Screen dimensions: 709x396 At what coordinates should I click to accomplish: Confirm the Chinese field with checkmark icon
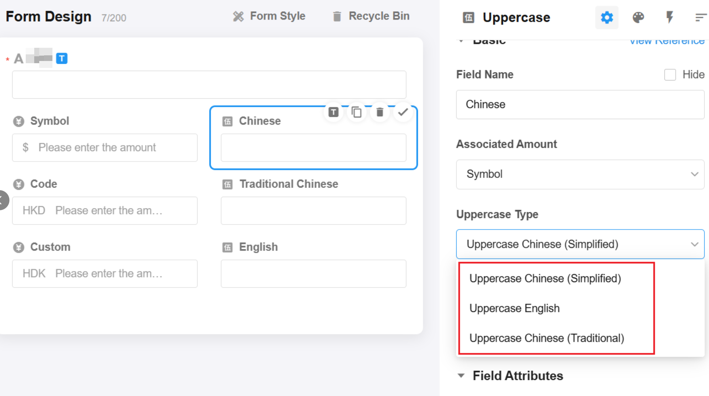tap(403, 112)
